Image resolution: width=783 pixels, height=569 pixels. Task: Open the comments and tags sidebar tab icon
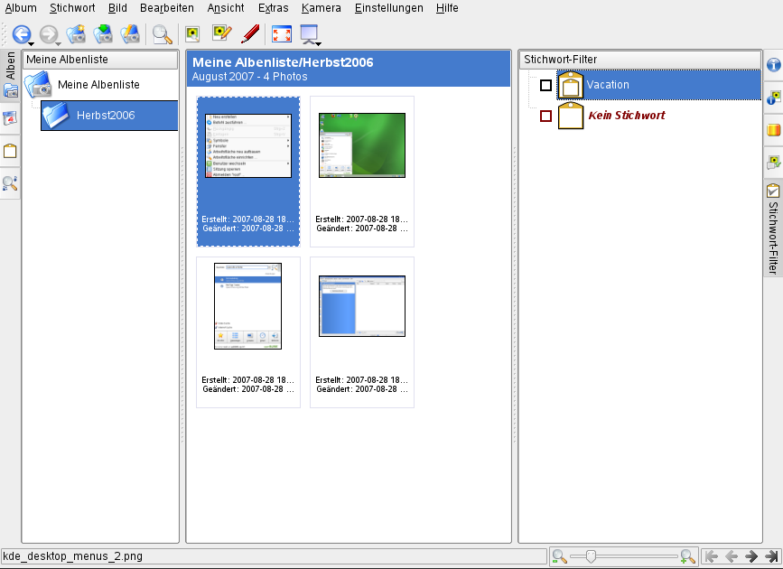coord(773,162)
